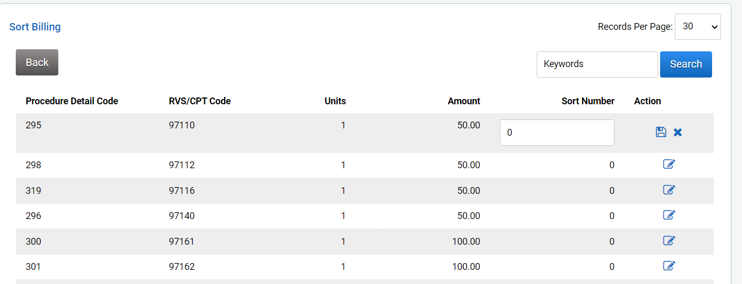Click edit icon for code 296
Image resolution: width=742 pixels, height=284 pixels.
pyautogui.click(x=669, y=215)
